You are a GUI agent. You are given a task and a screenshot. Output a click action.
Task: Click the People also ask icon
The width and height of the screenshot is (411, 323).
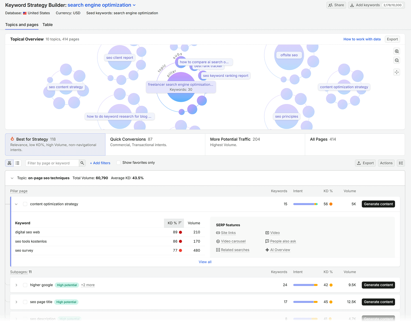point(267,241)
